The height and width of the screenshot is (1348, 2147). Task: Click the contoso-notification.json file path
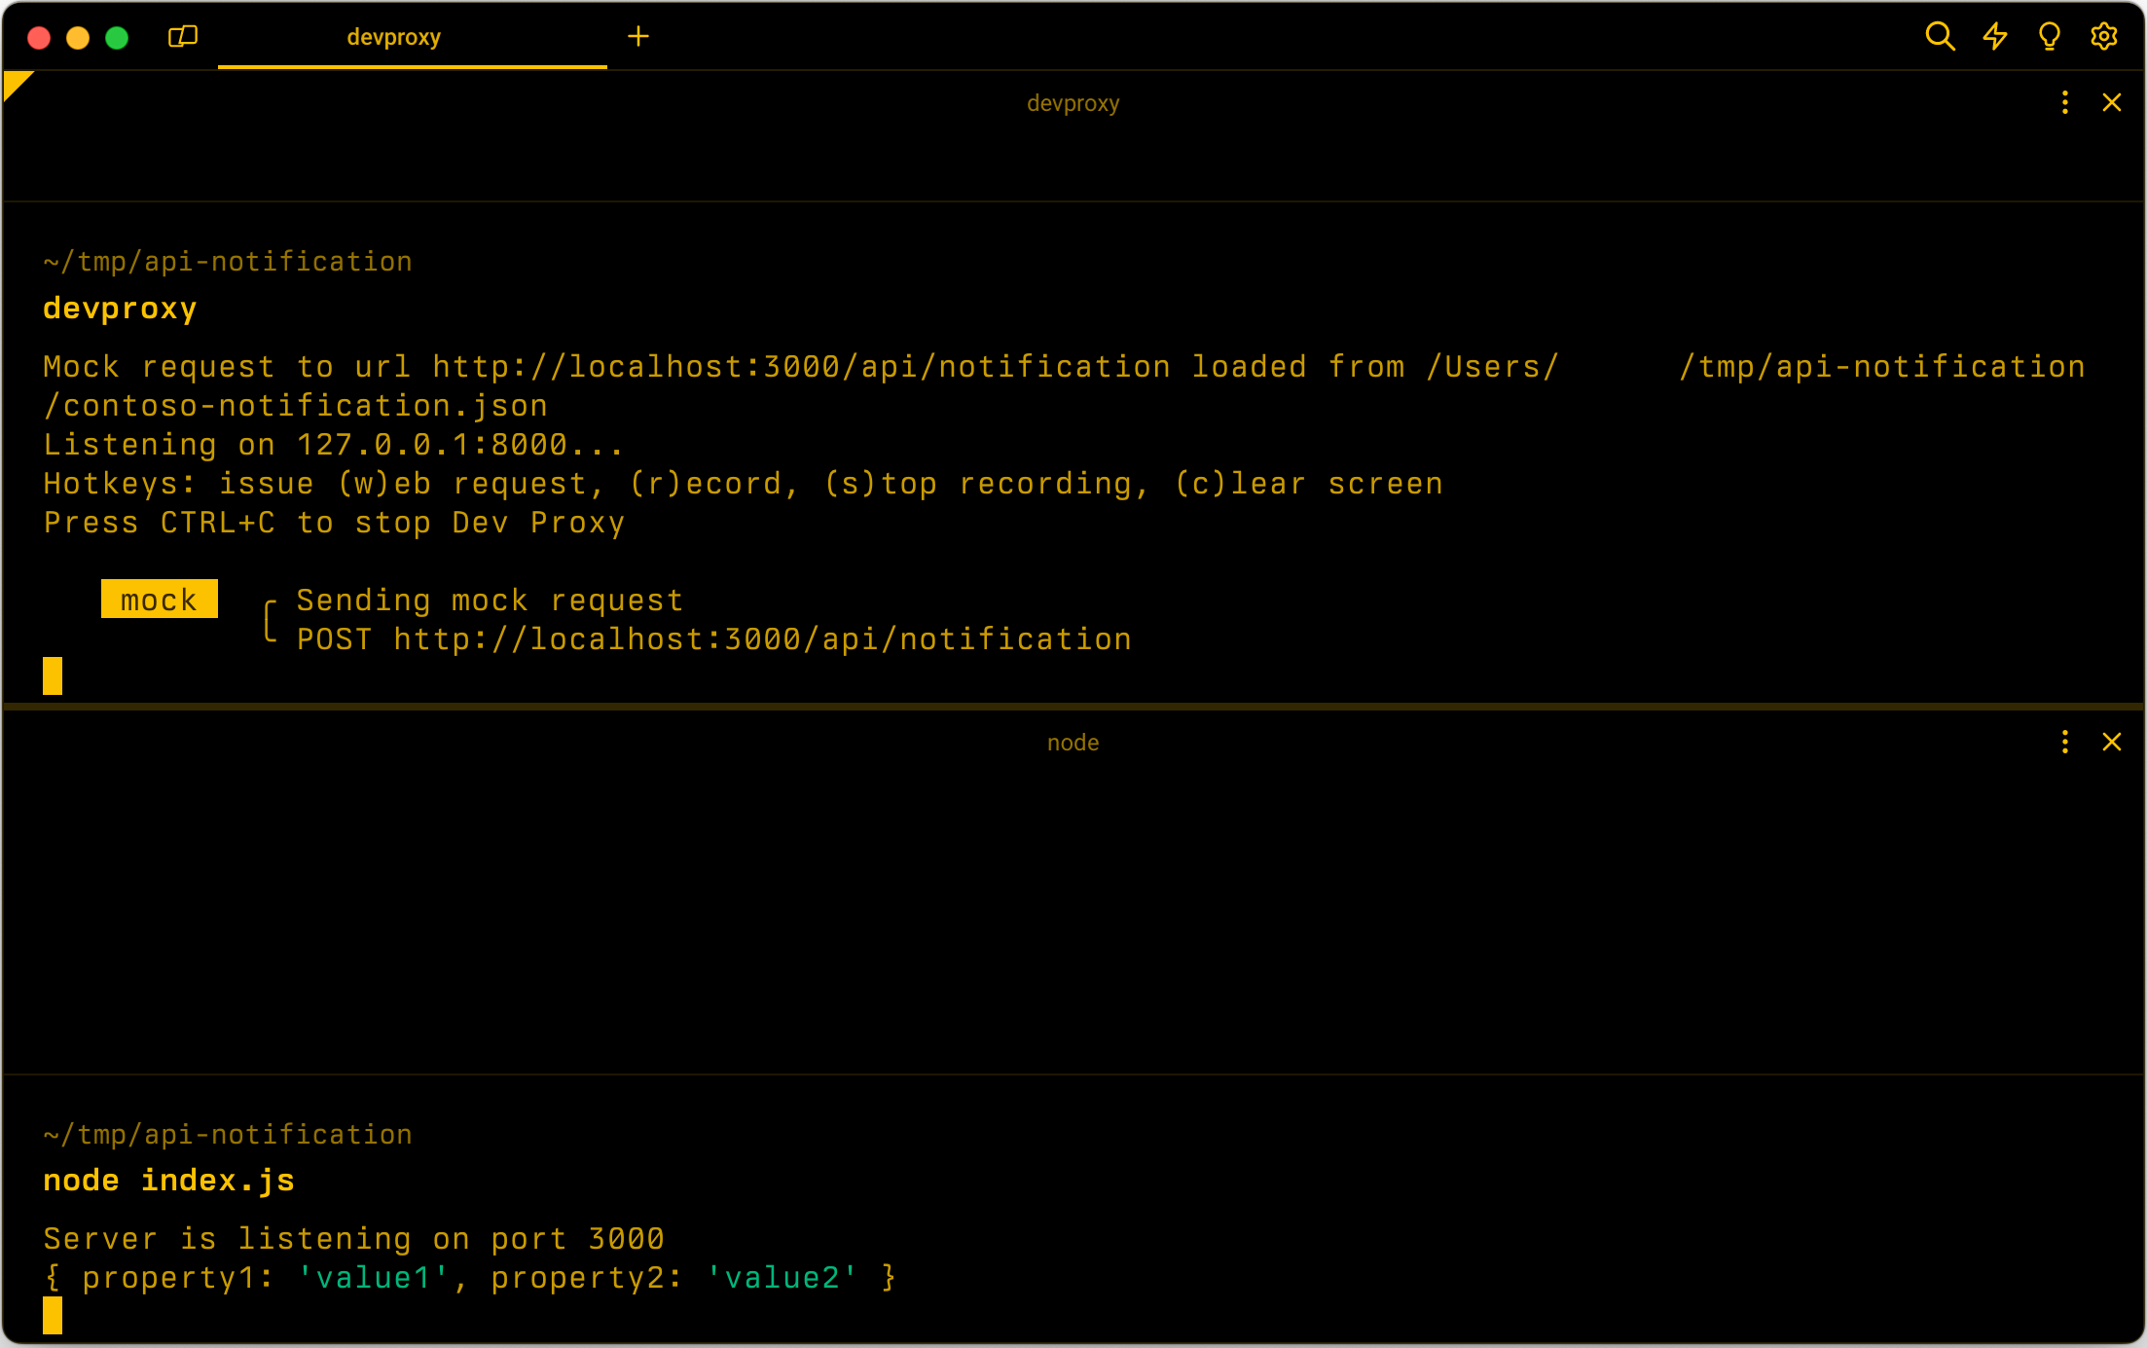click(x=294, y=405)
